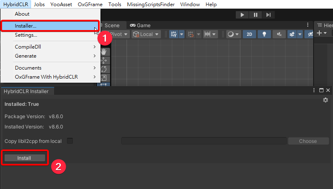Click the Pause button

(255, 15)
